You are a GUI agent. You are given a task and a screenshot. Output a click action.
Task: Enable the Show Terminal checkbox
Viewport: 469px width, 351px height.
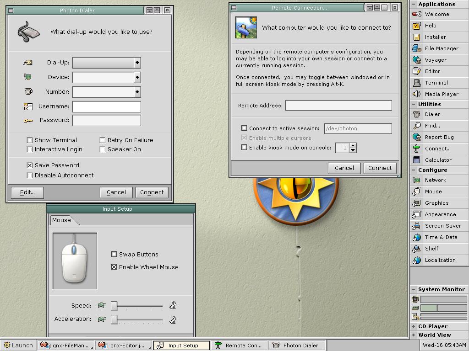(30, 140)
